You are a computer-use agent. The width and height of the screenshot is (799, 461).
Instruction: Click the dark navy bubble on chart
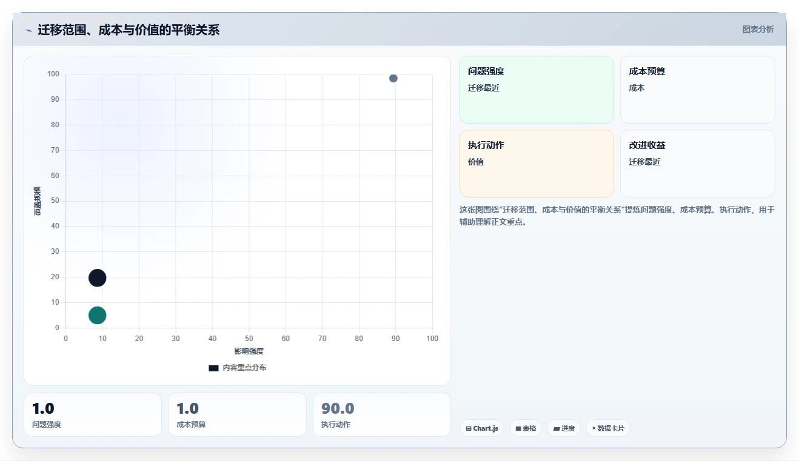(x=98, y=278)
